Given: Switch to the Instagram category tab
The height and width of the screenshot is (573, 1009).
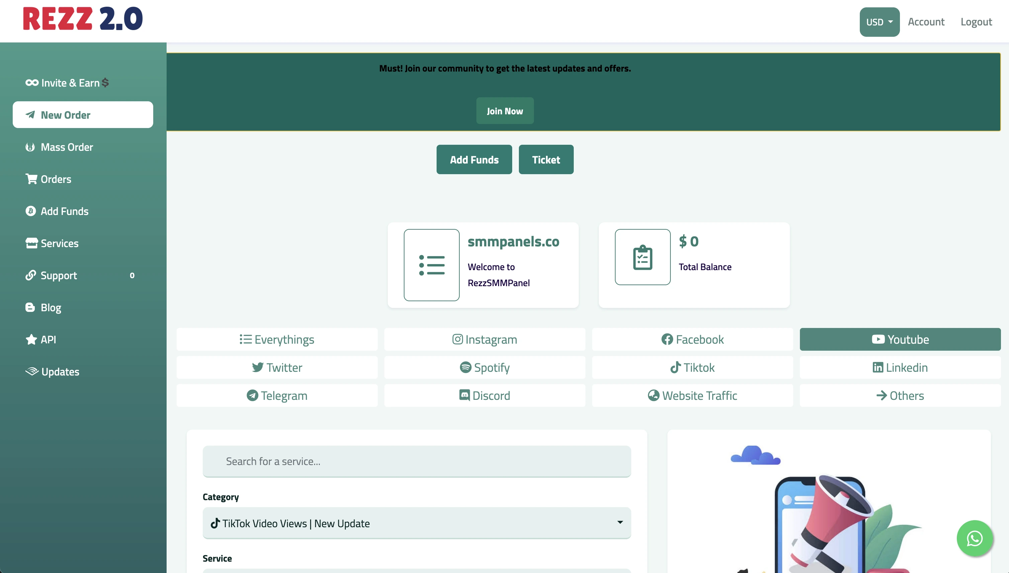Looking at the screenshot, I should [x=484, y=339].
